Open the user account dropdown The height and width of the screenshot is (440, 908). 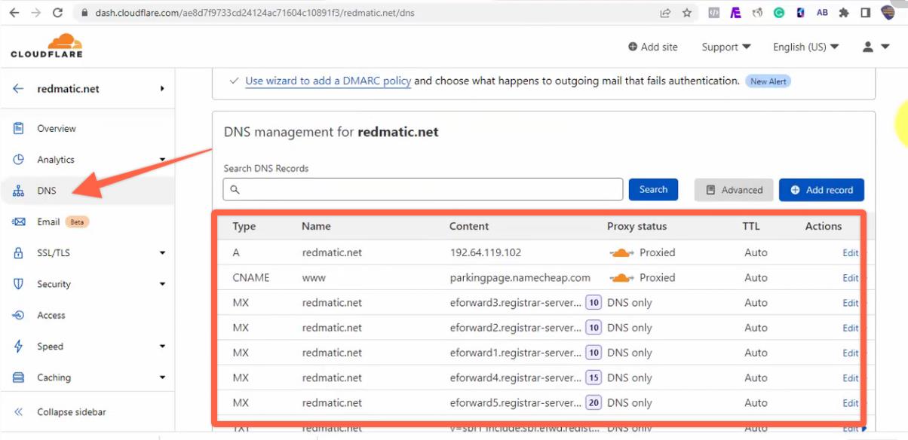coord(876,47)
